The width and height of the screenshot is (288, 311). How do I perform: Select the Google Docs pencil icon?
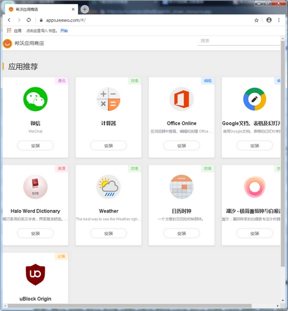(254, 99)
